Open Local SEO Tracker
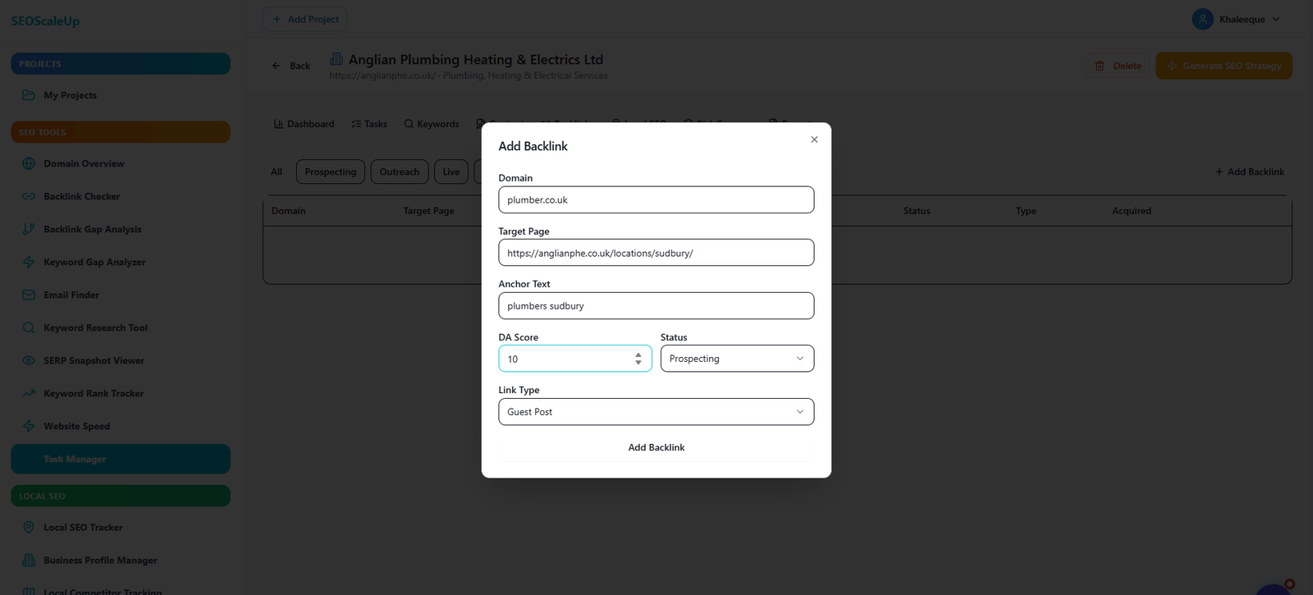Screen dimensions: 1313x595 coord(120,527)
